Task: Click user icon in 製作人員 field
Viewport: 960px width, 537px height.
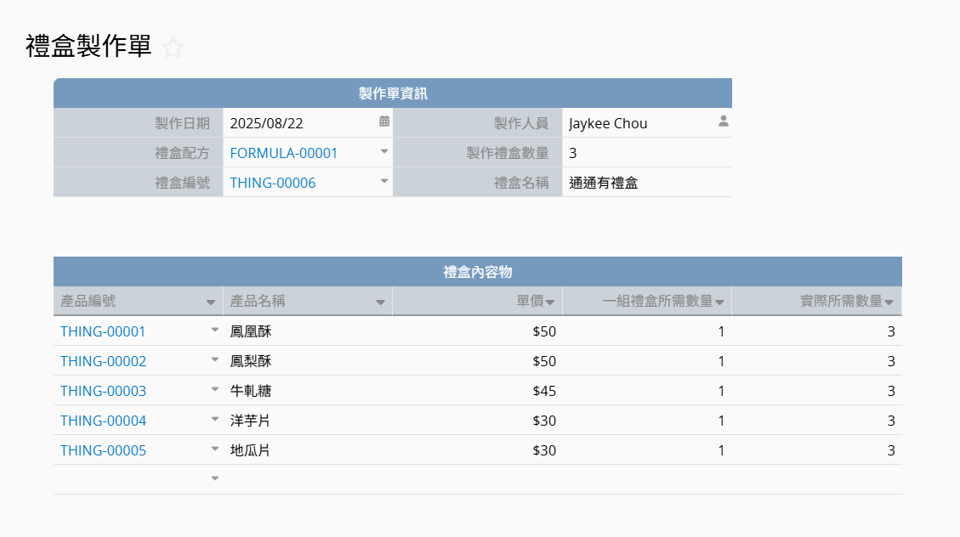Action: (724, 122)
